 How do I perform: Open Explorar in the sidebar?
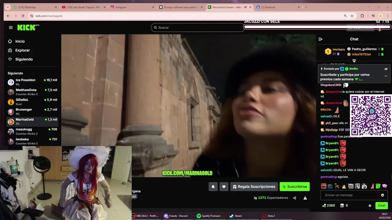[22, 50]
